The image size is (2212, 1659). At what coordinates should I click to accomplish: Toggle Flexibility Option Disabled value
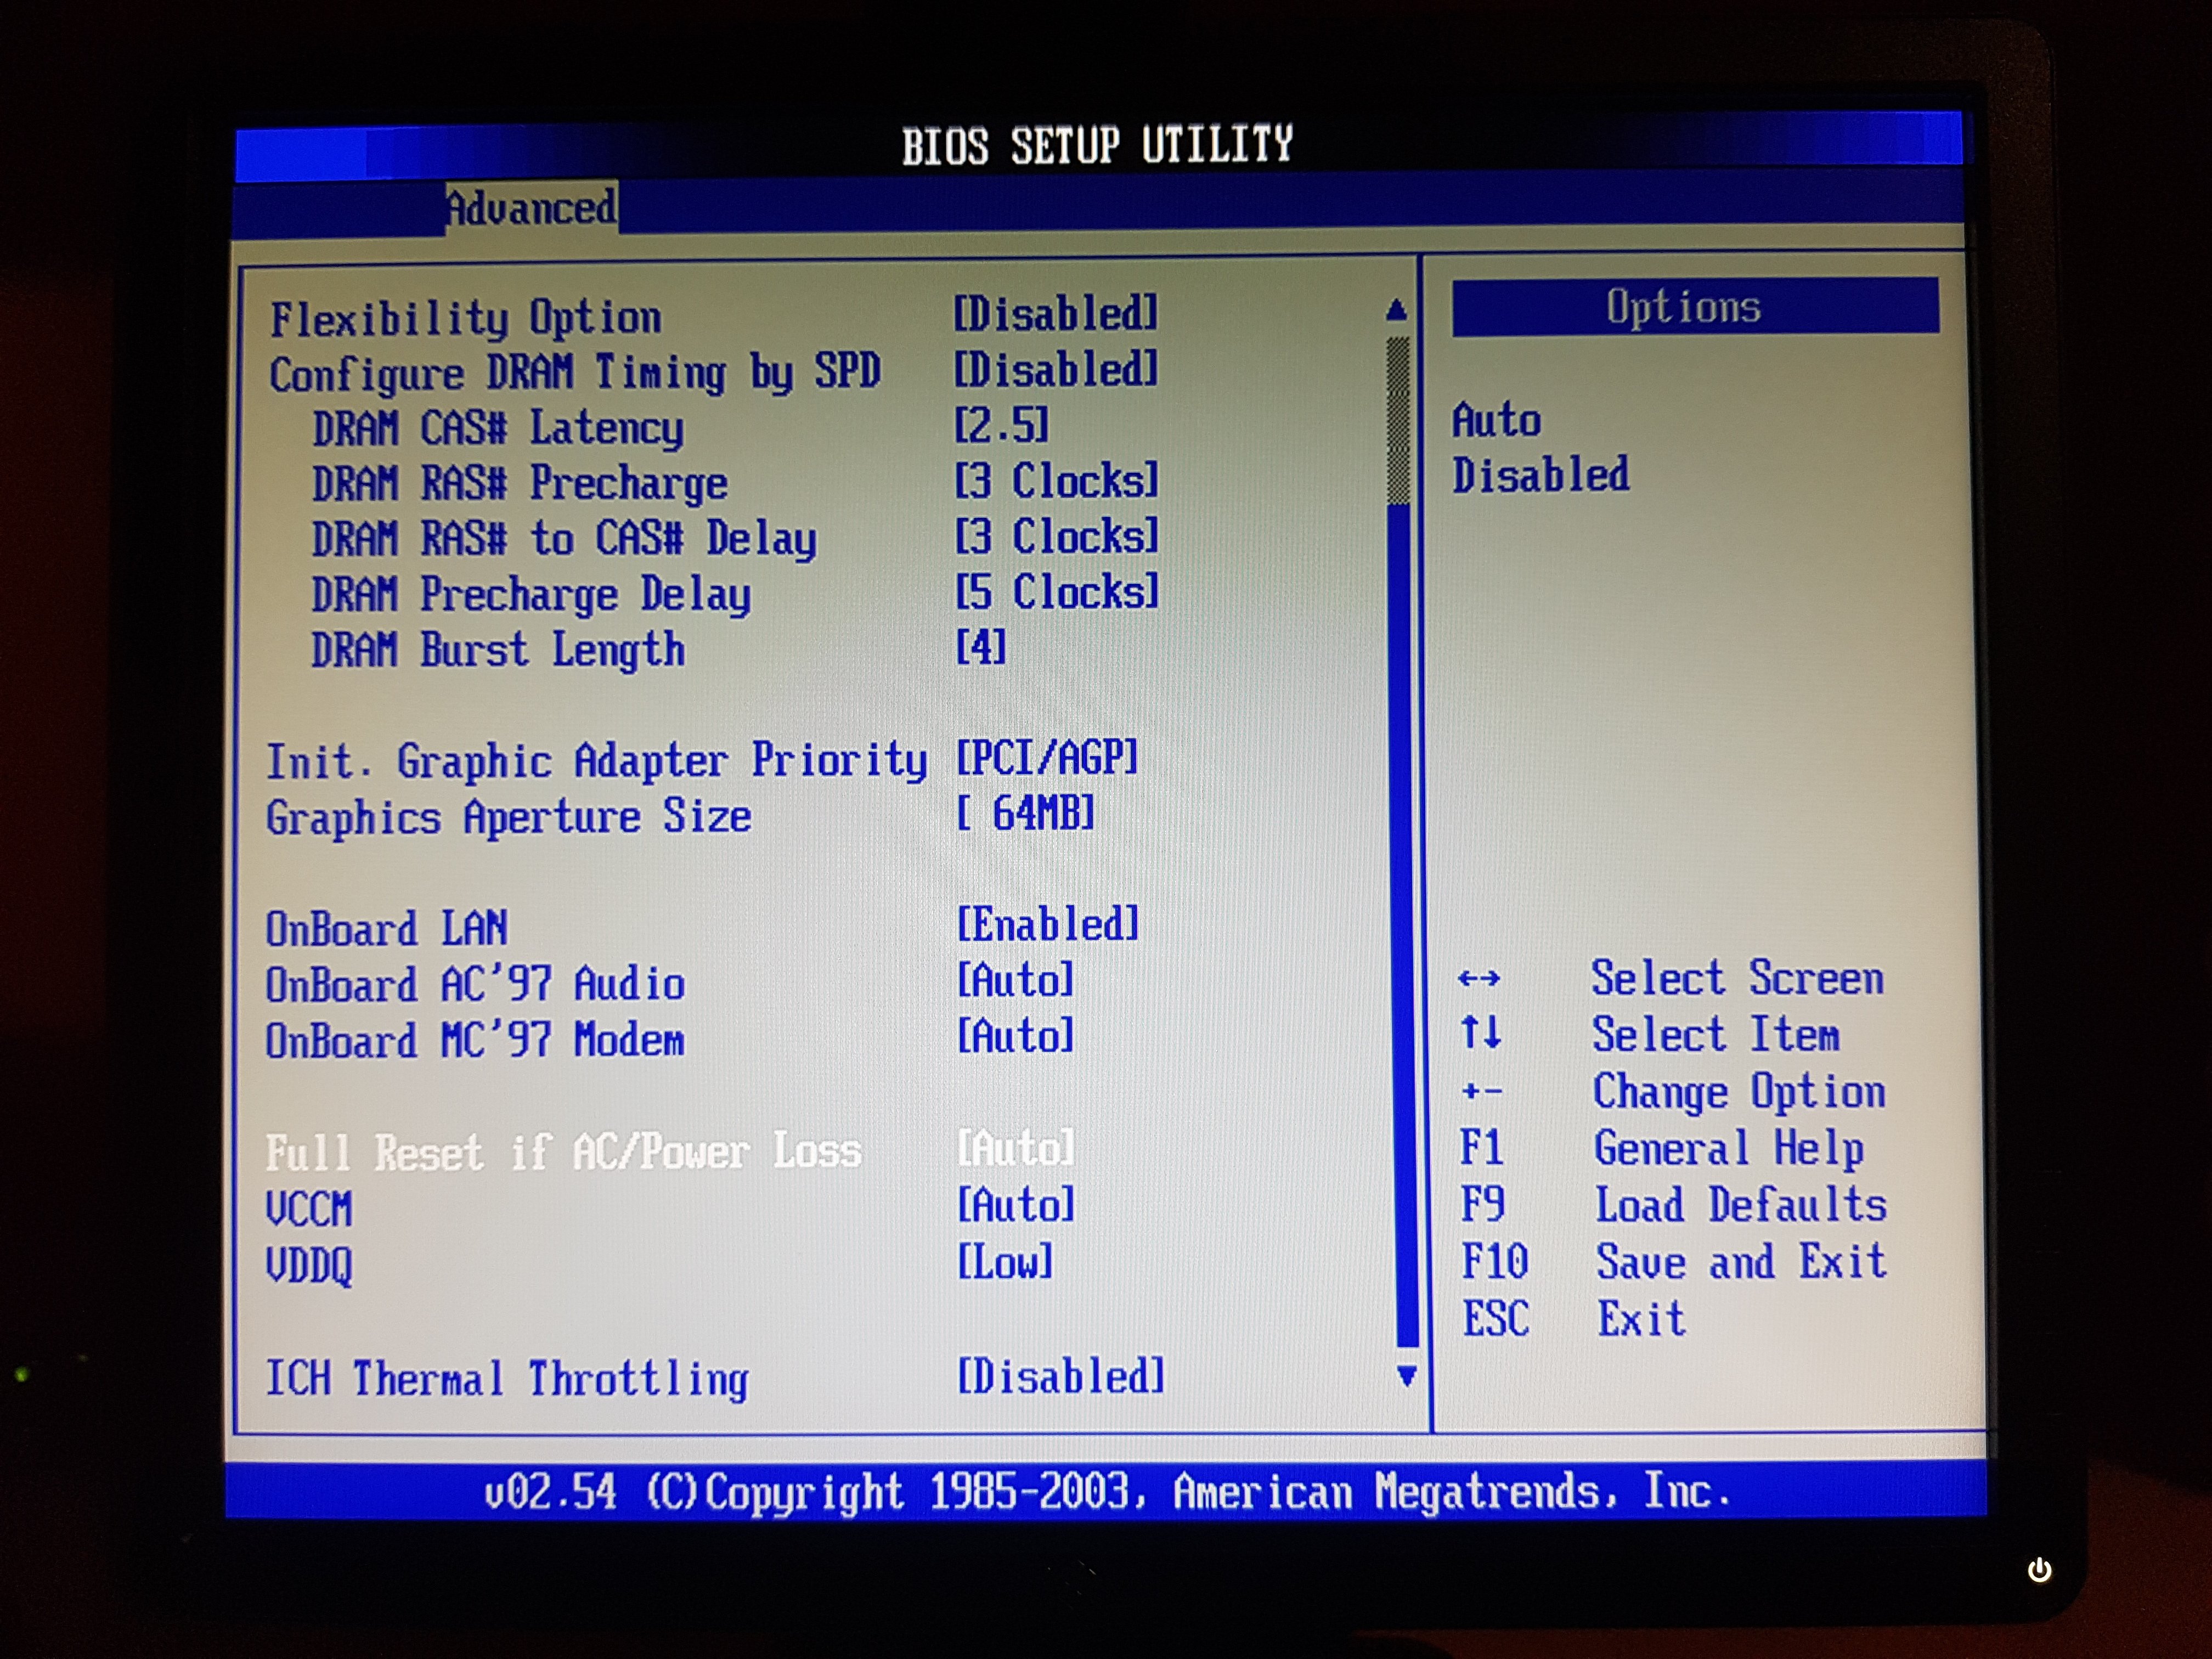click(x=1055, y=314)
